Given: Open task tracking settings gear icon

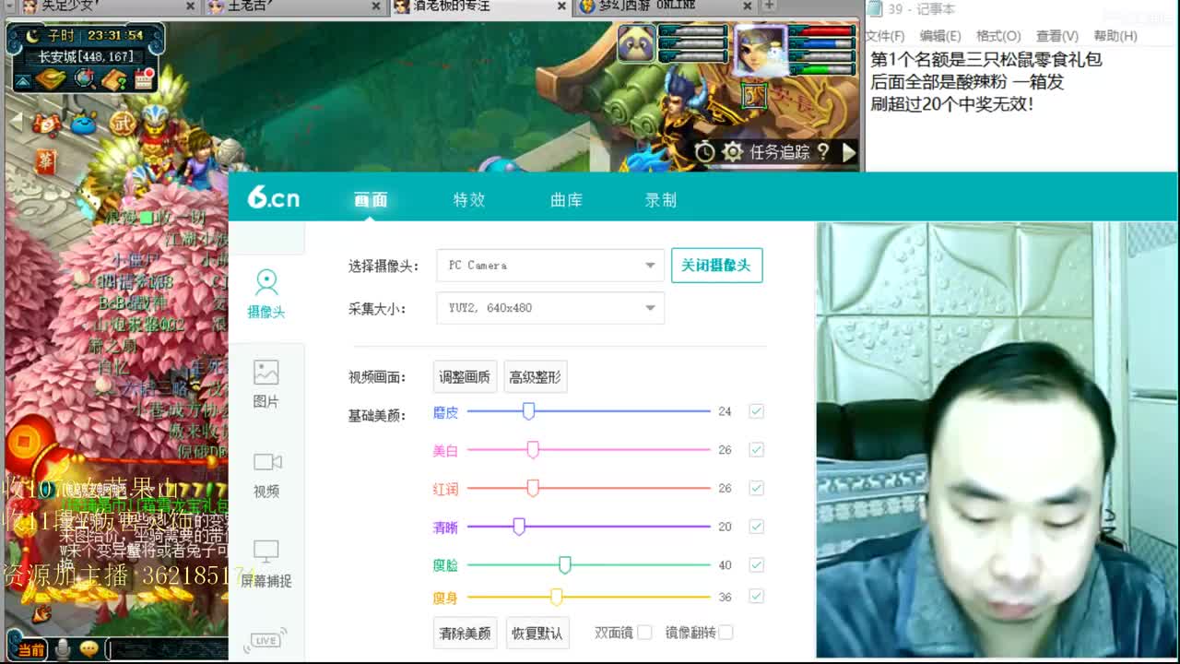Looking at the screenshot, I should [x=732, y=152].
